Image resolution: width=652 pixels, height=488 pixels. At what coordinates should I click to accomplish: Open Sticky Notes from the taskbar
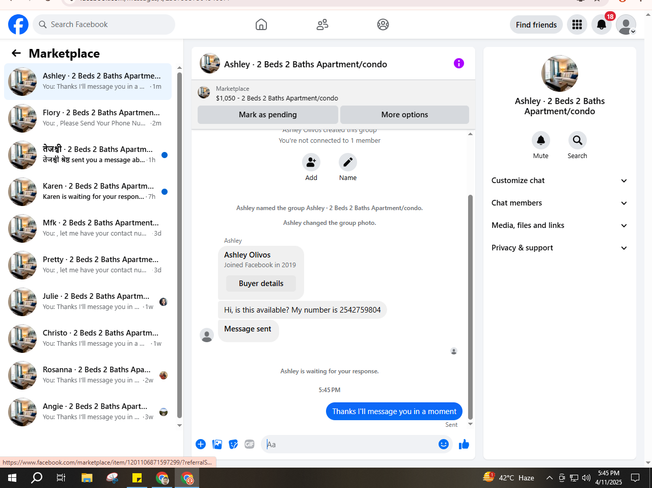point(137,478)
